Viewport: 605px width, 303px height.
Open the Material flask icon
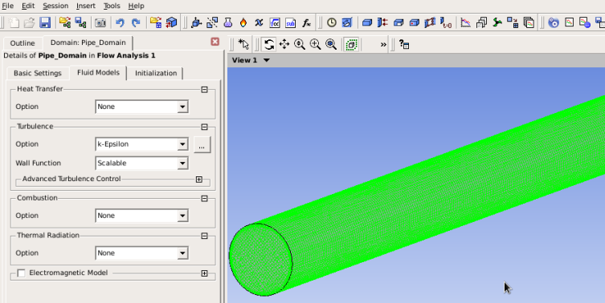[227, 22]
